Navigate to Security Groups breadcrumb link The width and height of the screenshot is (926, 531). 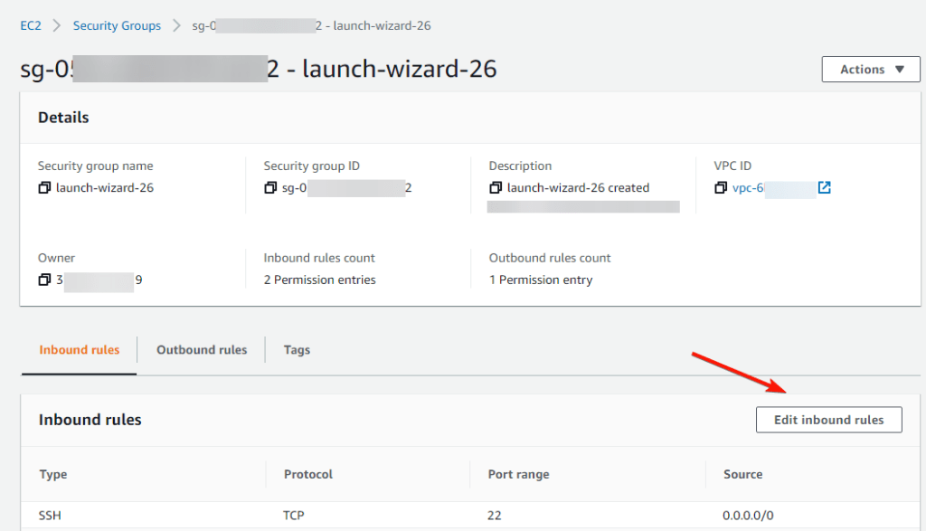117,25
